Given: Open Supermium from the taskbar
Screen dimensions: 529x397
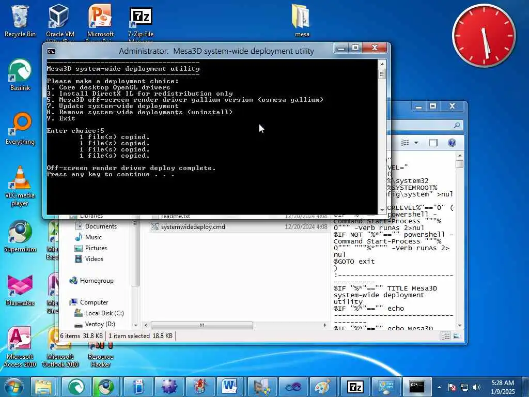Looking at the screenshot, I should tap(106, 387).
